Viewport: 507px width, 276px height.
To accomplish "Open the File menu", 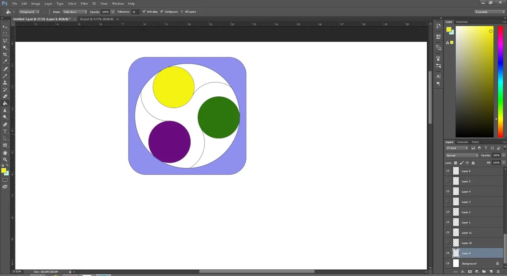I will pos(15,4).
